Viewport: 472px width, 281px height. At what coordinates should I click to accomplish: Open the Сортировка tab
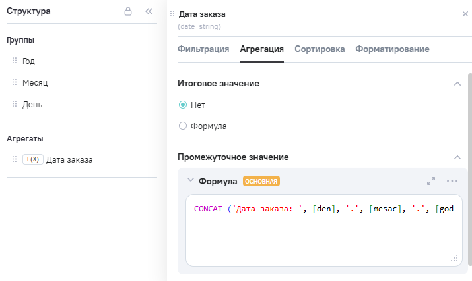[x=320, y=49]
